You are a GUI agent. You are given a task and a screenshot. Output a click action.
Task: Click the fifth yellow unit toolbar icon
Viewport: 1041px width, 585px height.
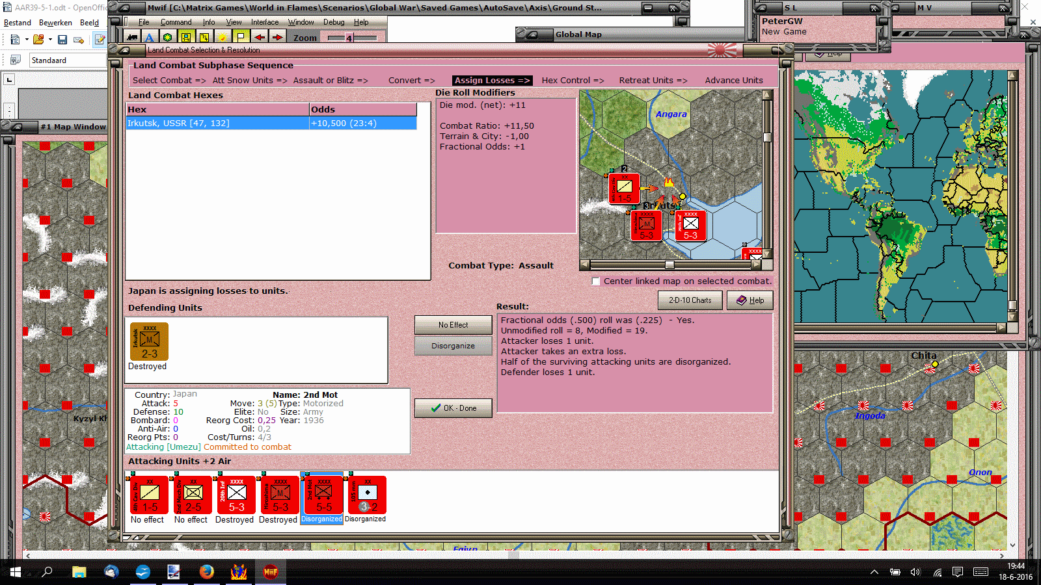tap(204, 38)
